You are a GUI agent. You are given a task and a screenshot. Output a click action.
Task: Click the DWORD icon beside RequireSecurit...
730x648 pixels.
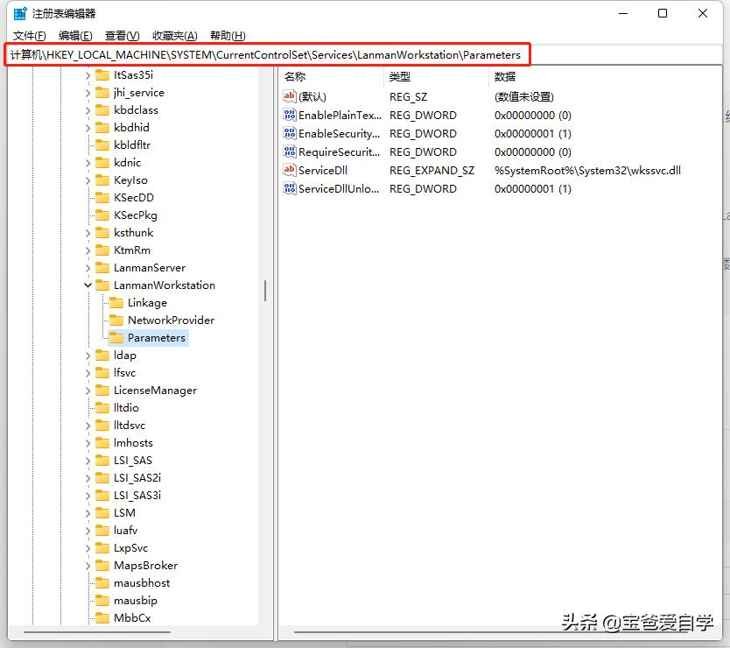(x=290, y=151)
